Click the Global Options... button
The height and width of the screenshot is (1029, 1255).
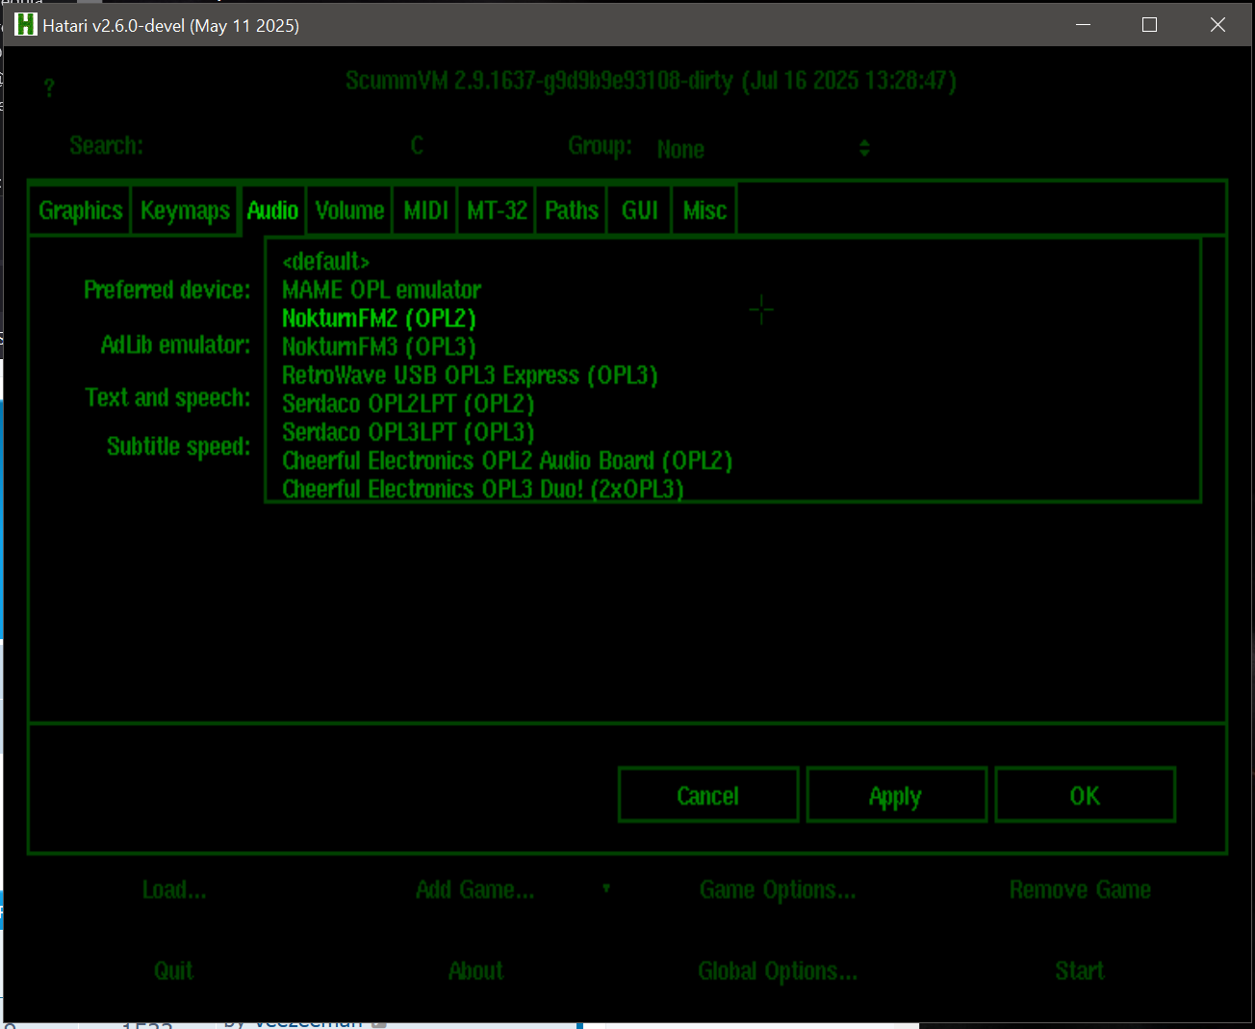(778, 970)
